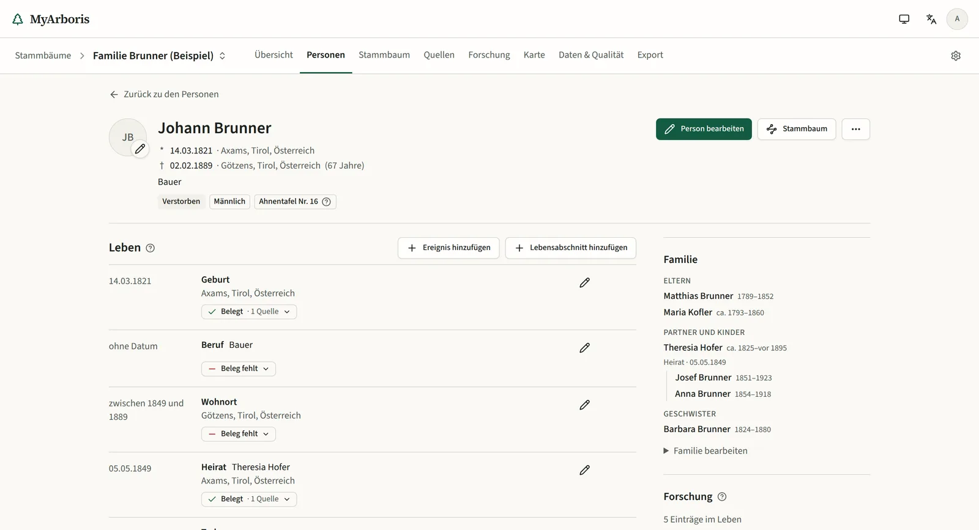Screen dimensions: 979x530
Task: Click the 'Ahnentafel Nr. 16' badge text
Action: click(x=288, y=202)
